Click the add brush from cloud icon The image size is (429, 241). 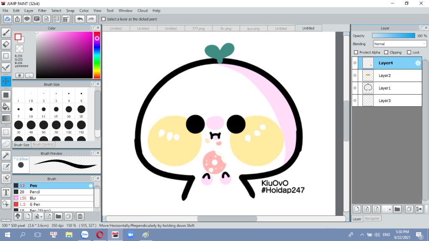point(18,216)
